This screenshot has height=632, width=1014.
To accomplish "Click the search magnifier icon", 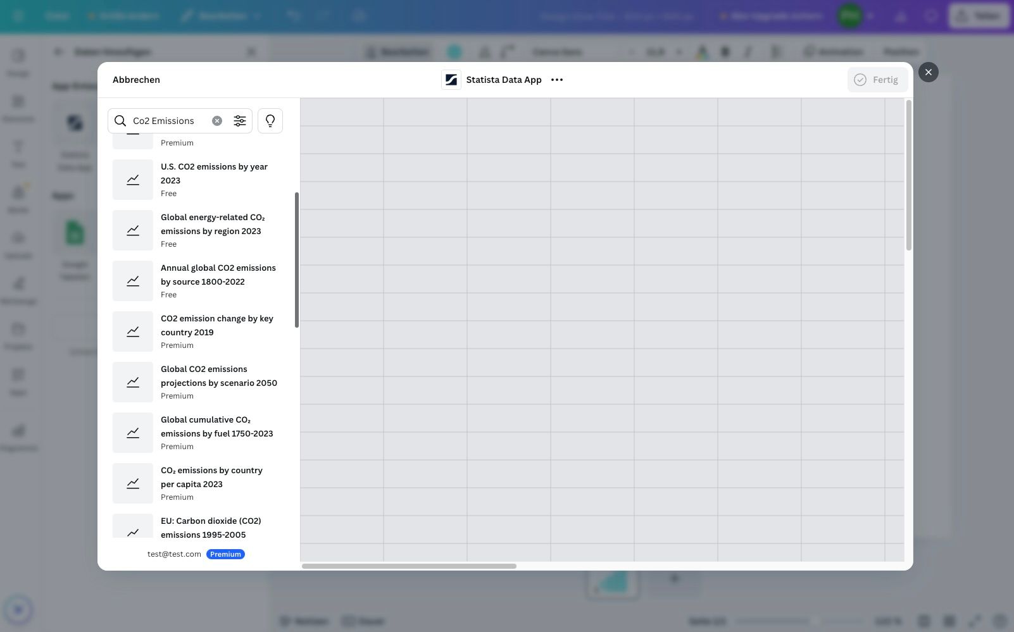I will click(120, 121).
